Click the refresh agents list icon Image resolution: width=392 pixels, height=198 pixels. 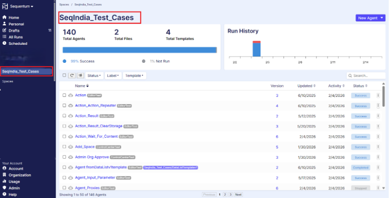72,75
